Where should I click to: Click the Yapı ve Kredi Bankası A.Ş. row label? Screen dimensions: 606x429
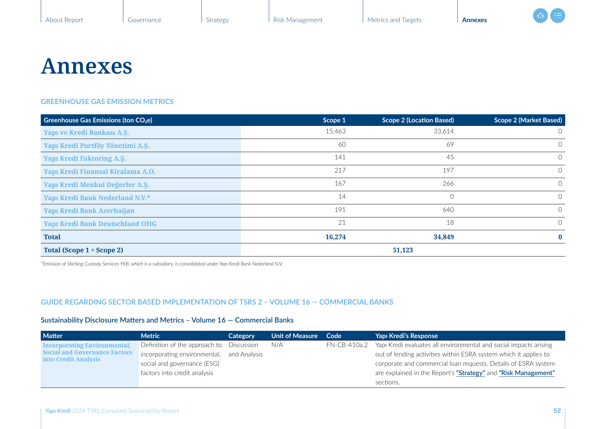(x=86, y=132)
